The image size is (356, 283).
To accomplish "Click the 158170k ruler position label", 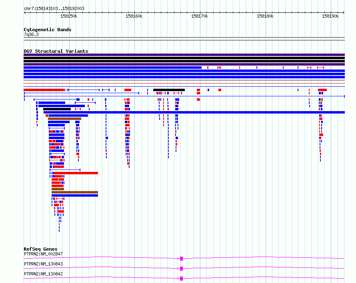I will (x=200, y=16).
